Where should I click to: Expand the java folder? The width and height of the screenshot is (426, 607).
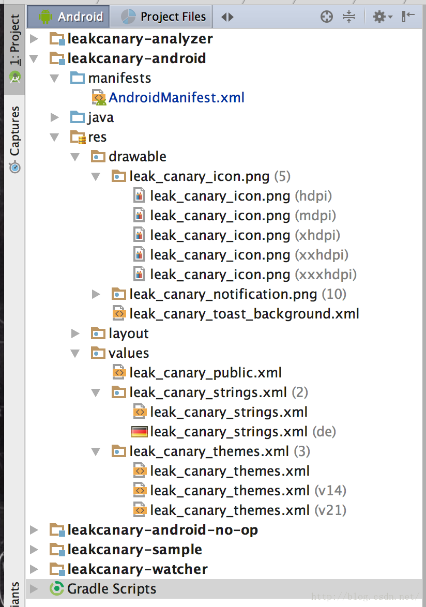coord(55,117)
